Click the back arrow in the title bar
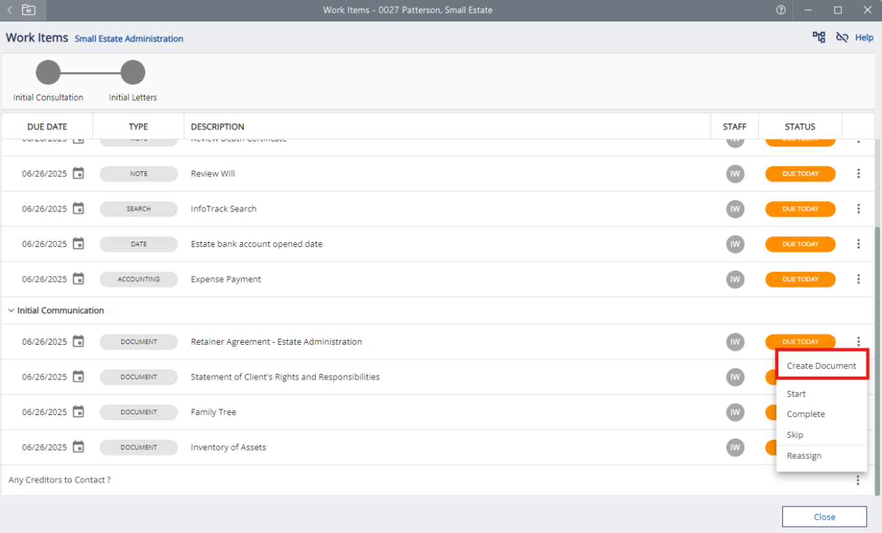Screen dimensions: 882x533 click(x=10, y=10)
